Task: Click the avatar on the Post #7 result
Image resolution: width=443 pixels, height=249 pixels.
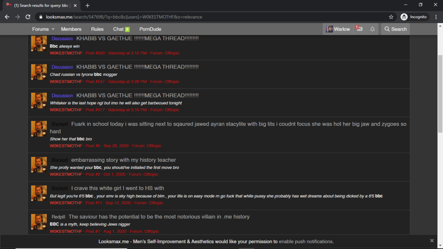Action: [39, 222]
